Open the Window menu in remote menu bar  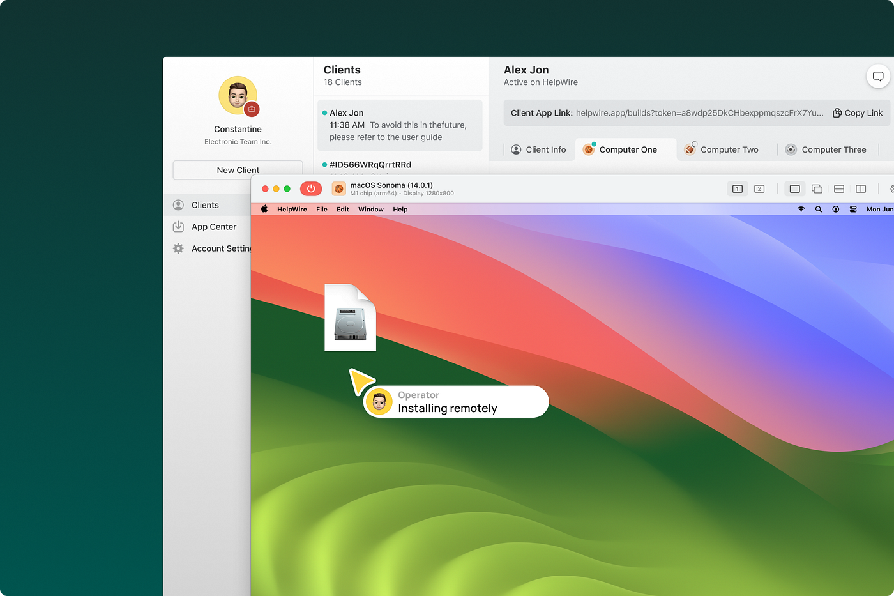pos(371,210)
